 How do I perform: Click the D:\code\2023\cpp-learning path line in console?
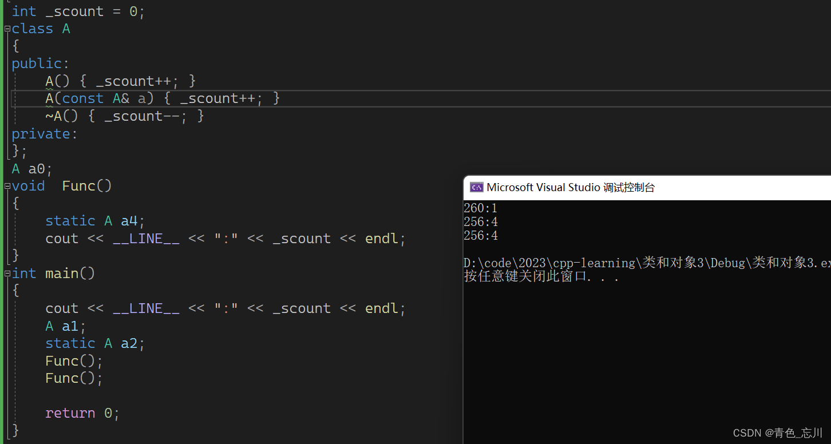click(x=647, y=263)
